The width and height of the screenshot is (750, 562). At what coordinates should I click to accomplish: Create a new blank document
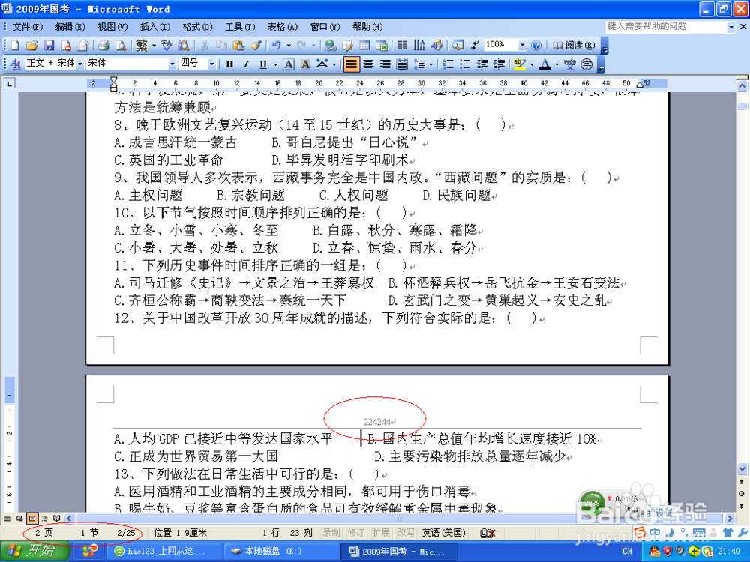click(15, 46)
